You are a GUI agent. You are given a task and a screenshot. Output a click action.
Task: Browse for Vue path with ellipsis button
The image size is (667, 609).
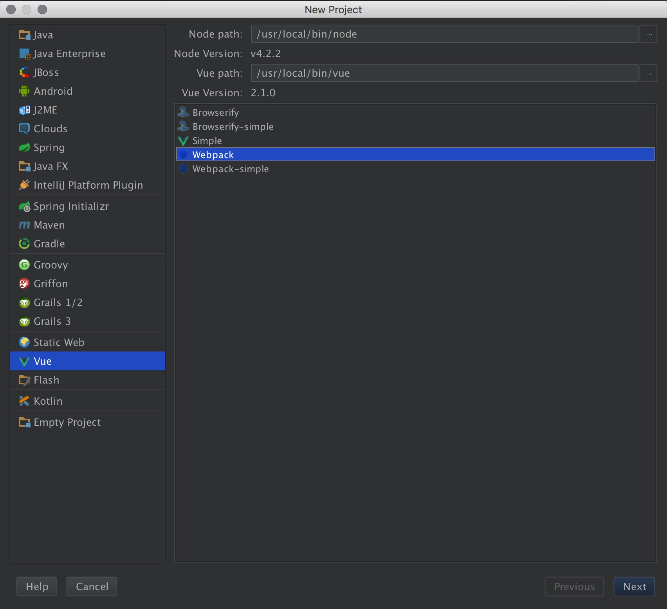(649, 73)
